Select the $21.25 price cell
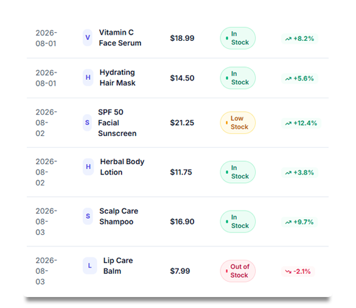Viewport: 356px width, 308px height. (182, 123)
